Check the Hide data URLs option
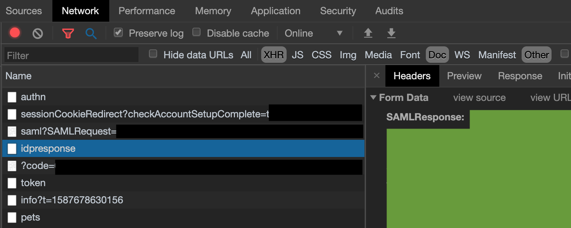 (153, 53)
